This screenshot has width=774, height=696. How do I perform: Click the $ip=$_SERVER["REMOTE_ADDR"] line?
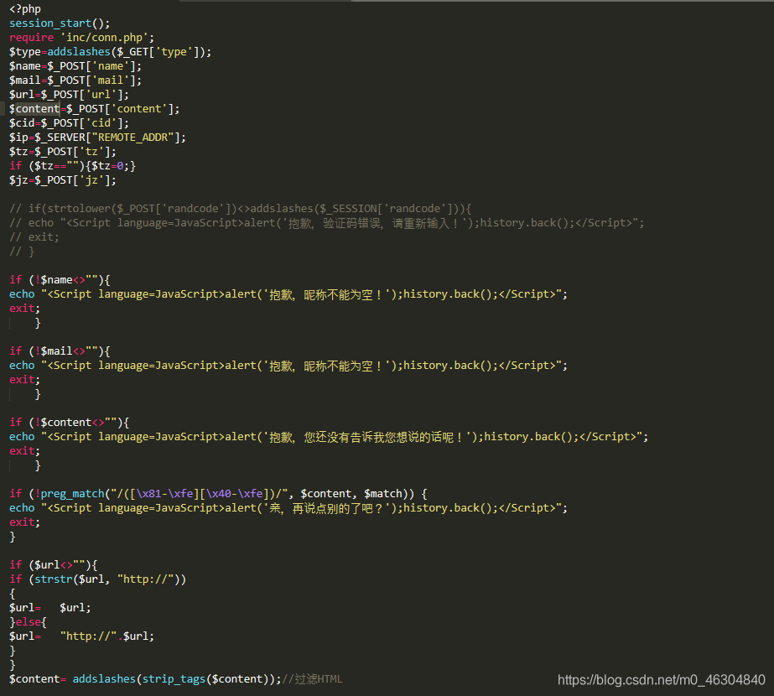97,138
